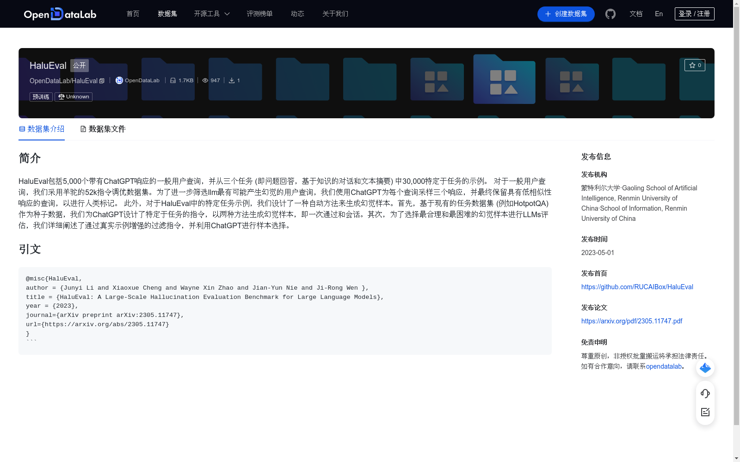Click the database icon on 数据集介绍 tab
The width and height of the screenshot is (740, 462).
(22, 129)
